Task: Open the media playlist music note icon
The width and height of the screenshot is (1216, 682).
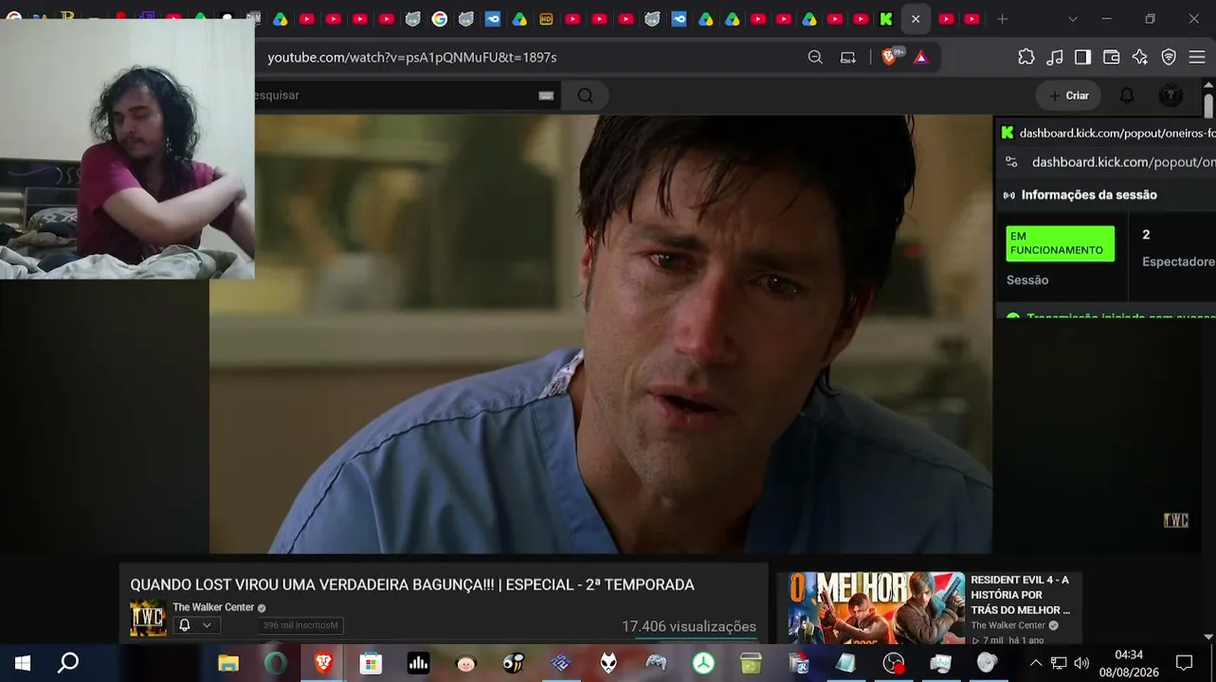Action: (x=1055, y=57)
